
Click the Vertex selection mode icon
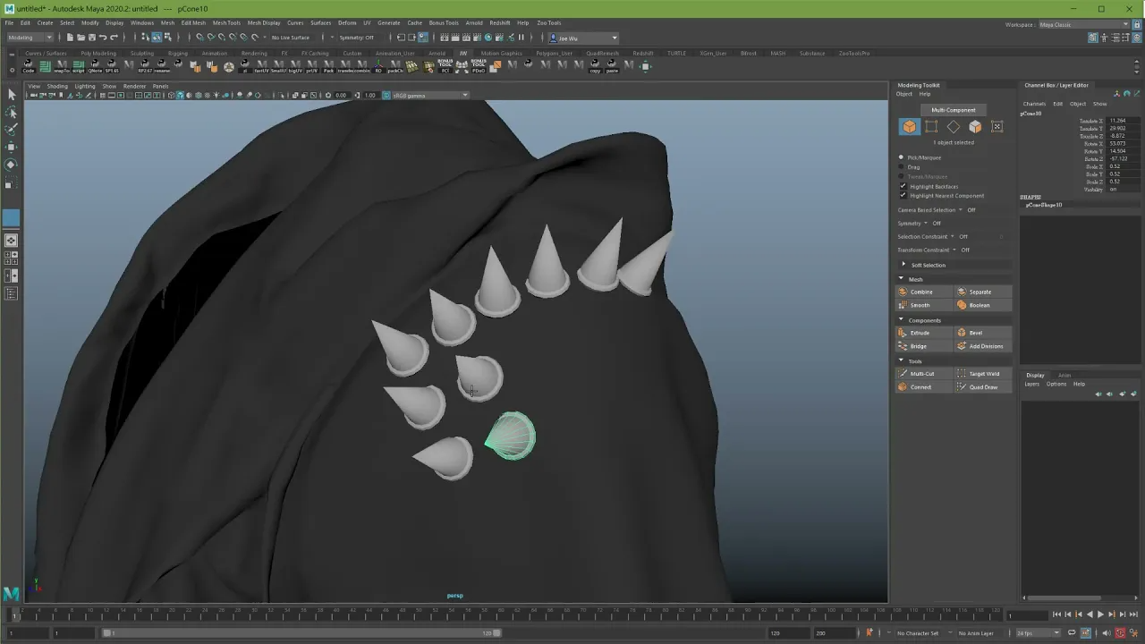931,127
